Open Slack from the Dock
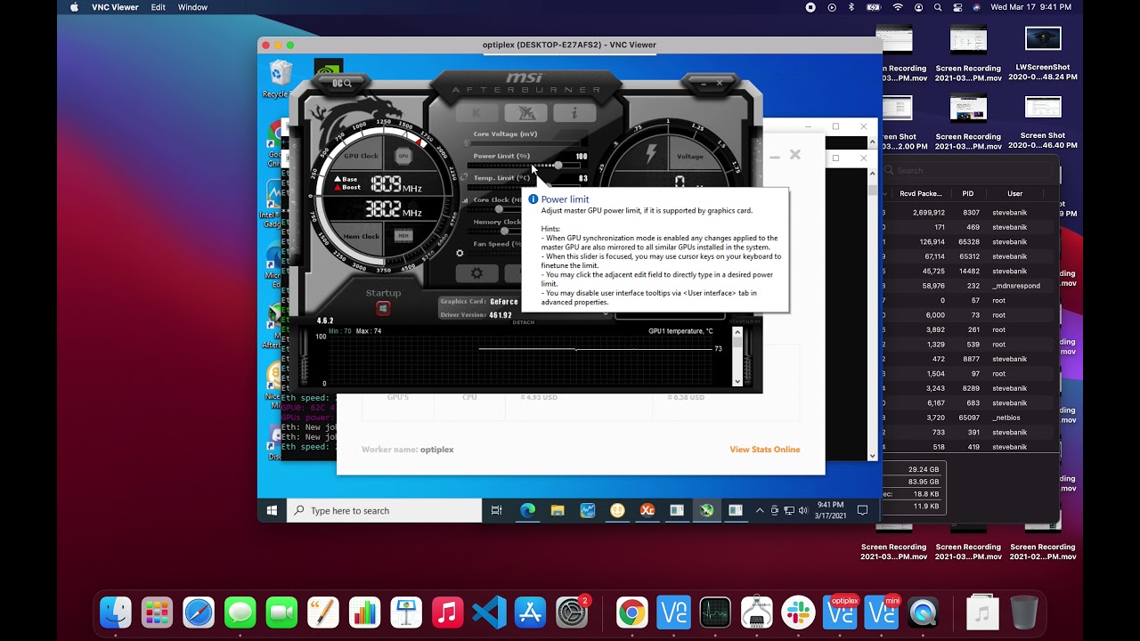Viewport: 1140px width, 641px height. click(x=798, y=613)
